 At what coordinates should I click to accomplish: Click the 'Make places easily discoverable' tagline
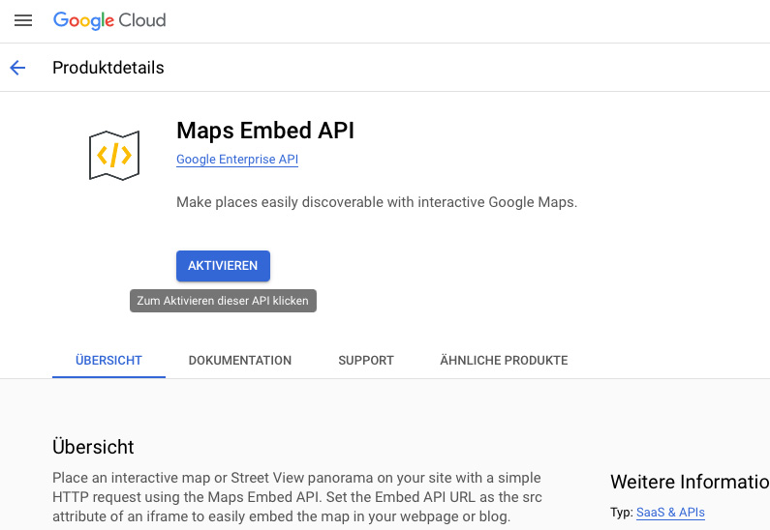coord(377,202)
